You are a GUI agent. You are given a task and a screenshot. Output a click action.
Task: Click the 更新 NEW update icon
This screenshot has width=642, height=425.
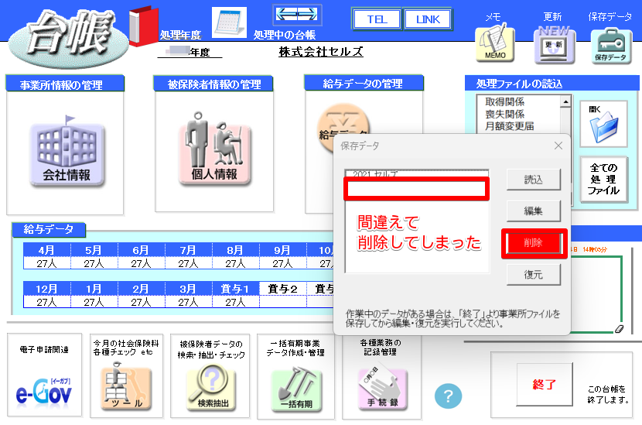[x=555, y=44]
